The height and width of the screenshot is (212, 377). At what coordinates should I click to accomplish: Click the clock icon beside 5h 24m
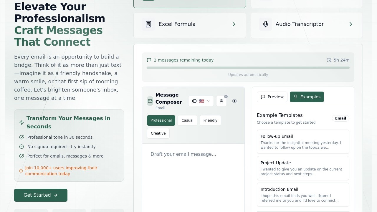tap(329, 60)
